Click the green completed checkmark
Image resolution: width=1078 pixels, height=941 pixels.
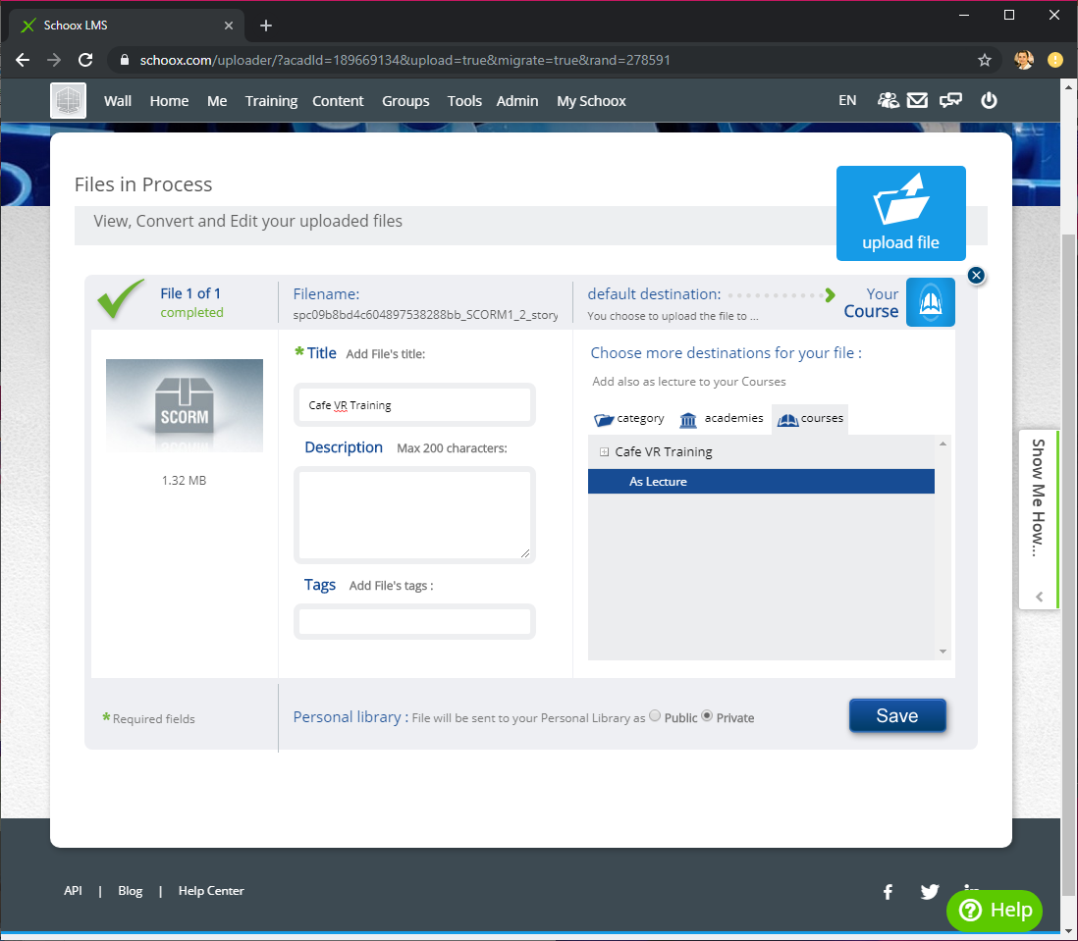pos(121,298)
